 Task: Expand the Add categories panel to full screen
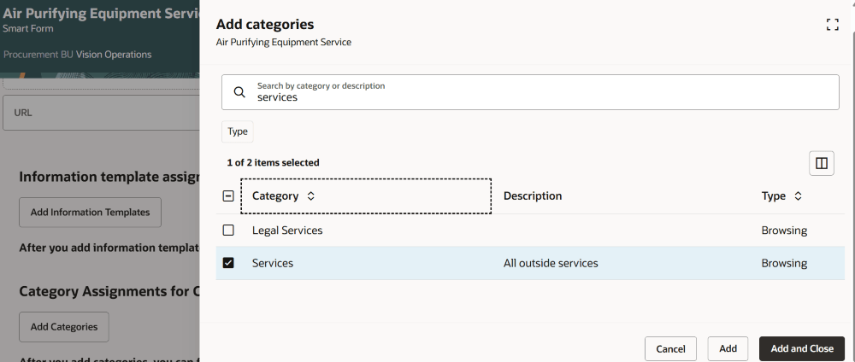pos(832,24)
